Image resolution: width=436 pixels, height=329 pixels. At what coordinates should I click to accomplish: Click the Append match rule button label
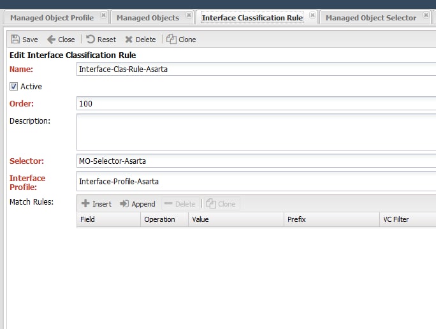click(143, 204)
